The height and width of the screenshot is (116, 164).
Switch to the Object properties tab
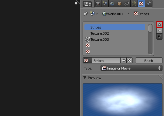tap(119, 4)
